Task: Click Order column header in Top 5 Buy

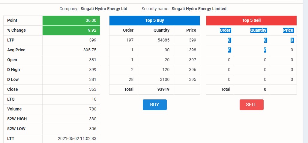Action: pos(128,30)
